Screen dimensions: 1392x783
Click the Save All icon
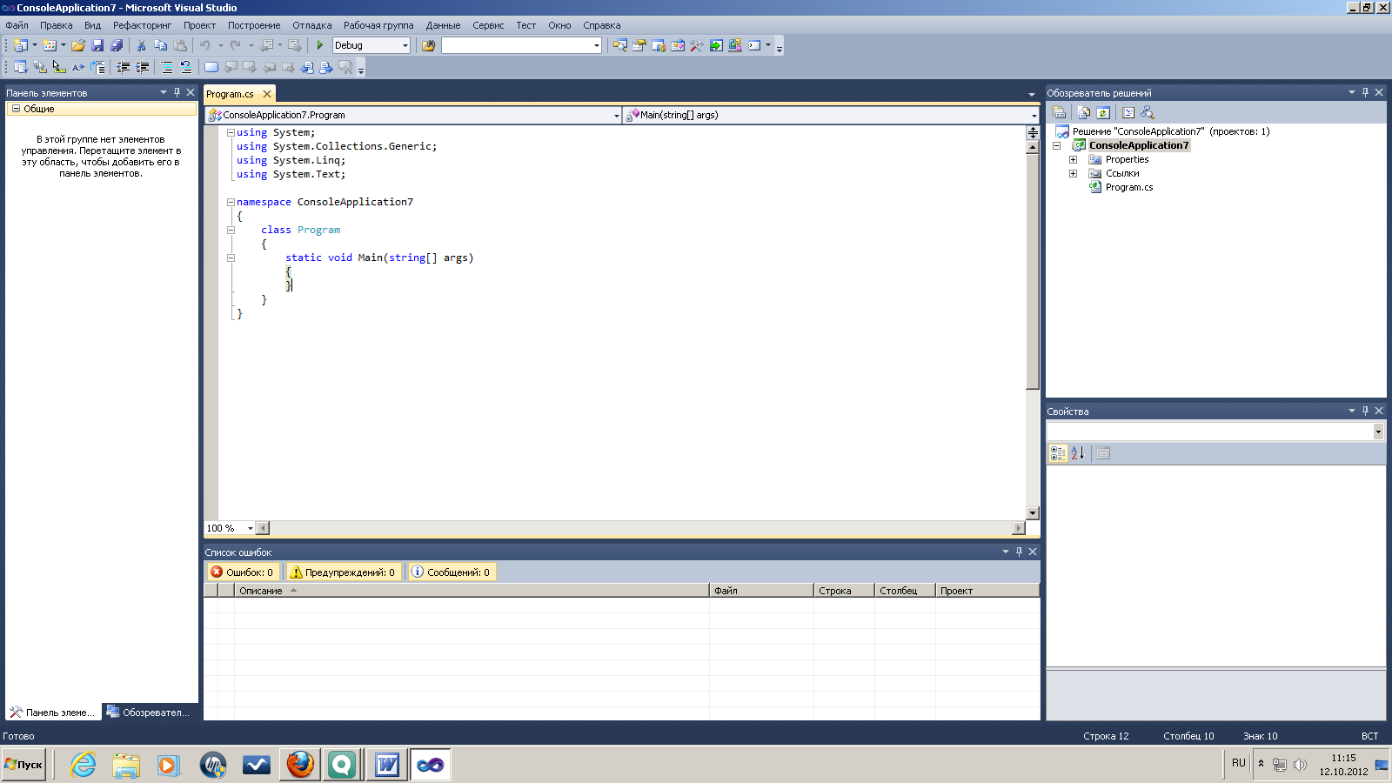click(117, 45)
